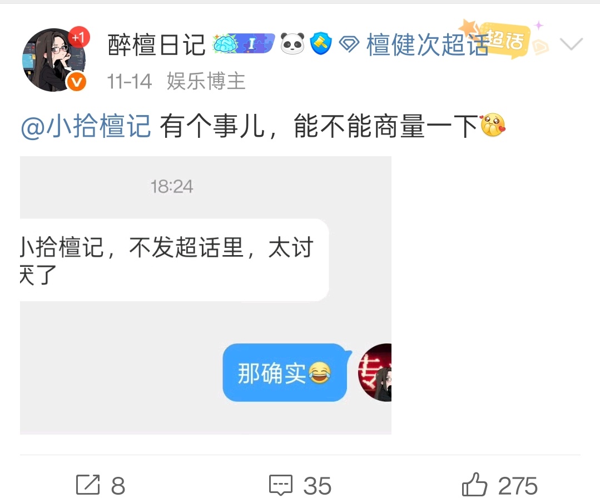Open the attached chat screenshot image
Screen dimensions: 600x503
coord(206,295)
